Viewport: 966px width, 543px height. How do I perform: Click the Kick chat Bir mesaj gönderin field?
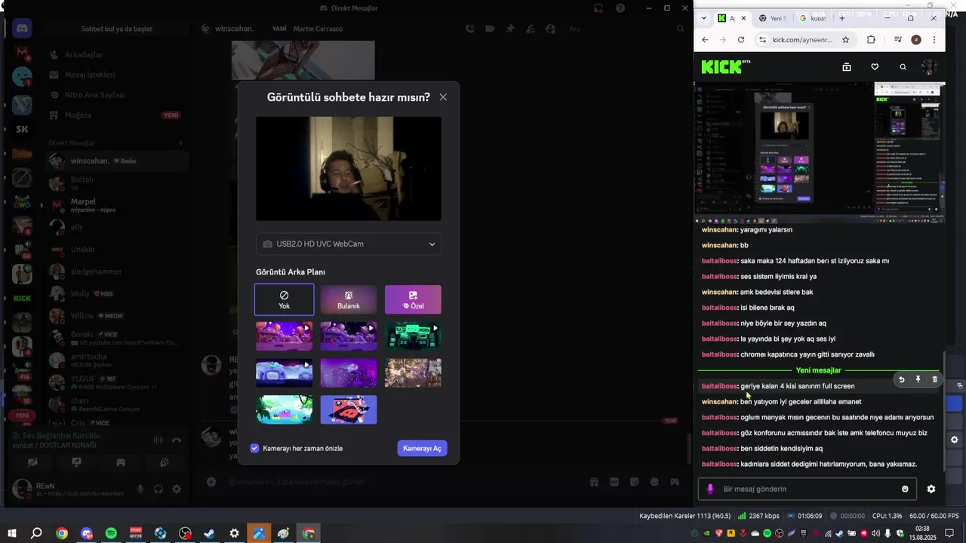coord(807,489)
